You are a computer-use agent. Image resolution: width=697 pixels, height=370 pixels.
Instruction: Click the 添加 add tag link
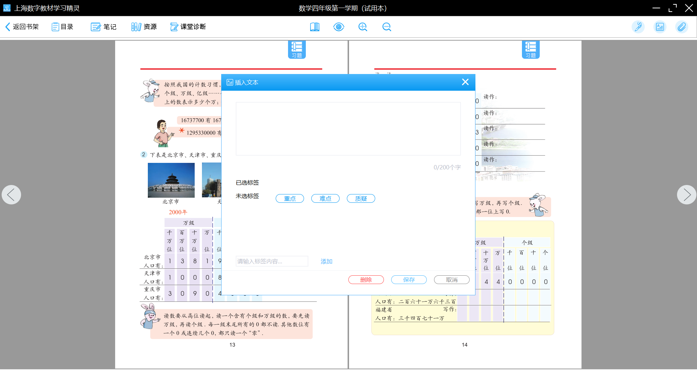[326, 262]
